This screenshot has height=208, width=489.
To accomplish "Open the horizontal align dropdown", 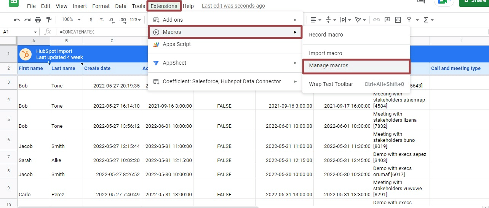I will pyautogui.click(x=315, y=20).
